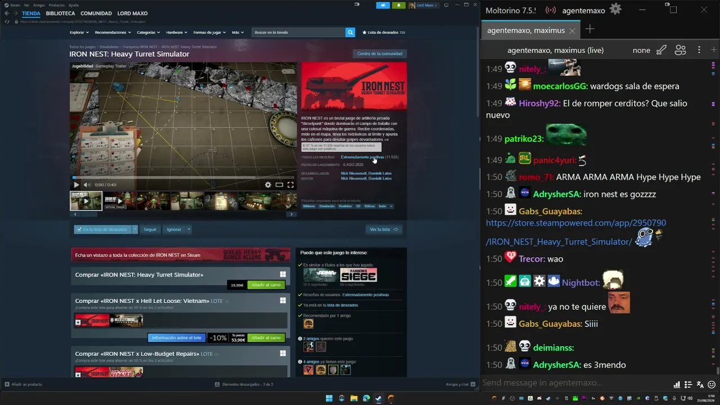720x405 pixels.
Task: Click the Seguir button
Action: coord(150,229)
